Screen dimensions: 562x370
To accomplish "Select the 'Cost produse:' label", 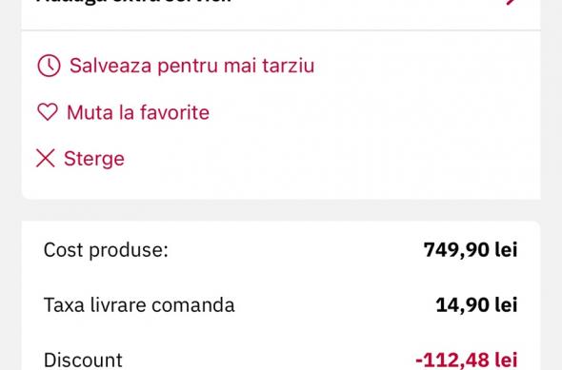I will [106, 250].
